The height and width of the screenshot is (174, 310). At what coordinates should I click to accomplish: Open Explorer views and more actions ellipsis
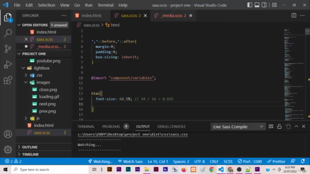63,15
